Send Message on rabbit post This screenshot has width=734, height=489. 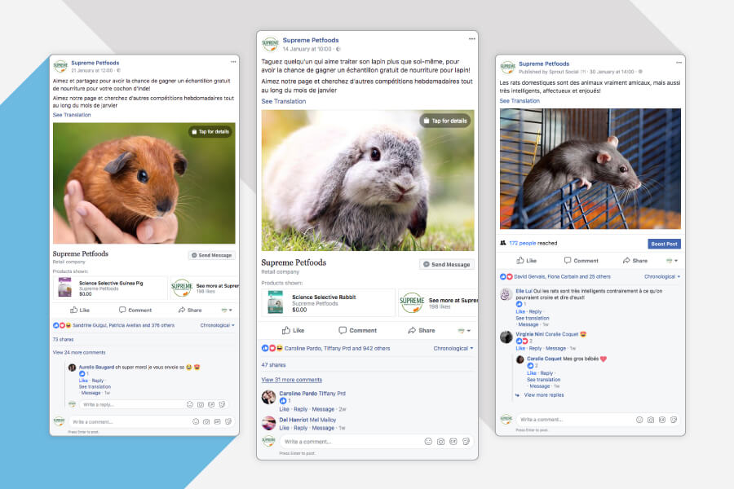447,264
